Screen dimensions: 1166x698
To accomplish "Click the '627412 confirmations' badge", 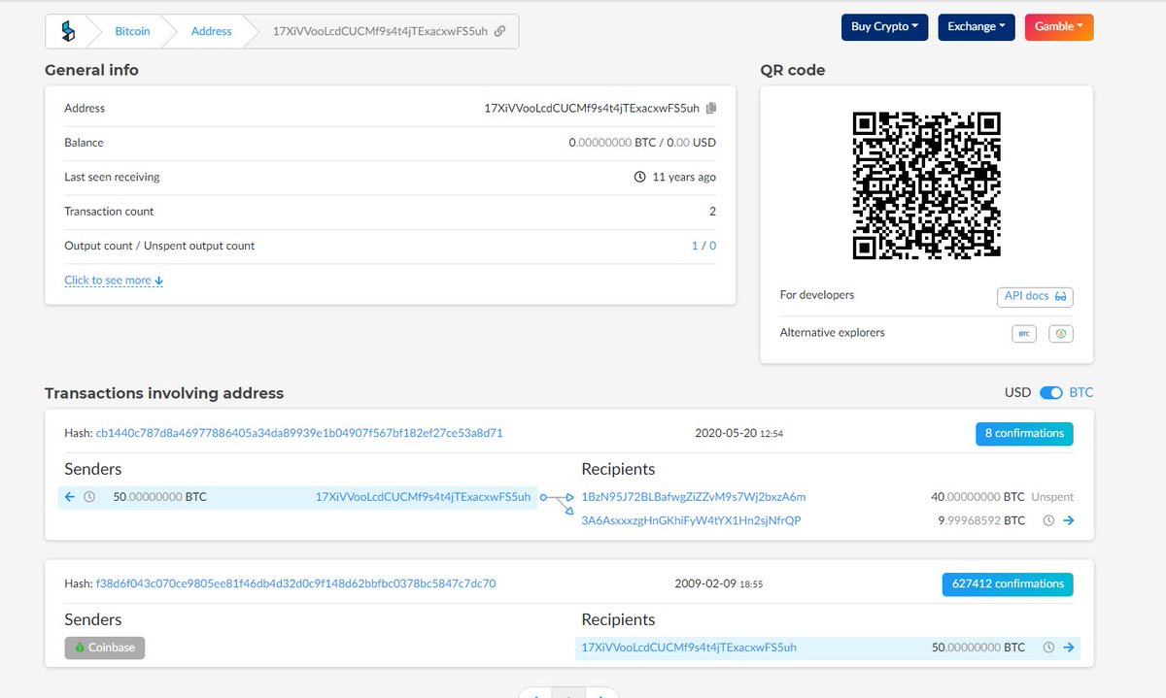I will 1008,584.
